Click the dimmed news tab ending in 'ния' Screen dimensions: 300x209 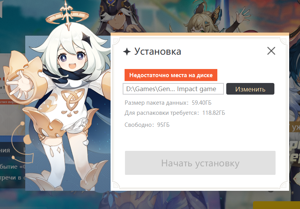[x=5, y=150]
